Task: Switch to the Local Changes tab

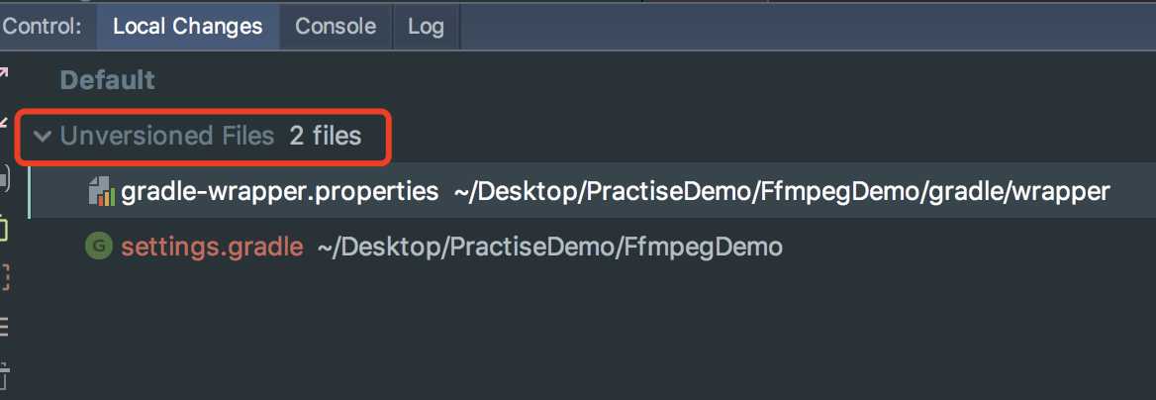Action: pyautogui.click(x=187, y=27)
